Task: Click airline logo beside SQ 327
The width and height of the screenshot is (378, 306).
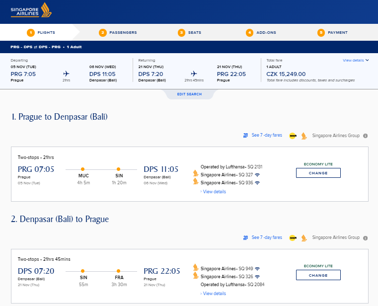Action: (x=196, y=173)
